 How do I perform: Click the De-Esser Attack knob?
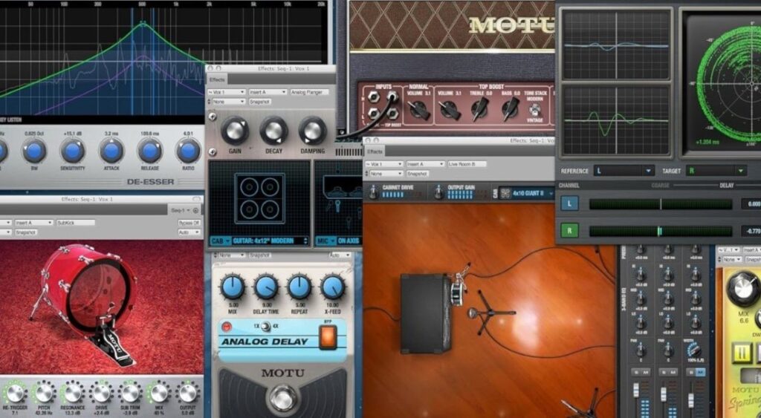[x=111, y=151]
